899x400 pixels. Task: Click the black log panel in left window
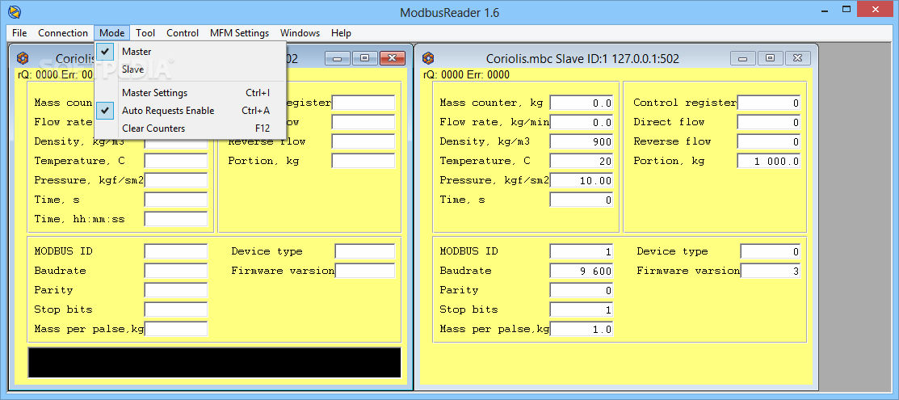click(x=214, y=363)
